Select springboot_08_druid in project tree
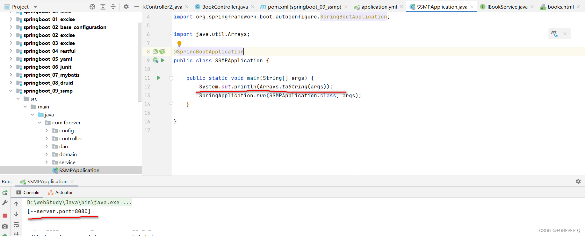The height and width of the screenshot is (236, 585). point(48,83)
